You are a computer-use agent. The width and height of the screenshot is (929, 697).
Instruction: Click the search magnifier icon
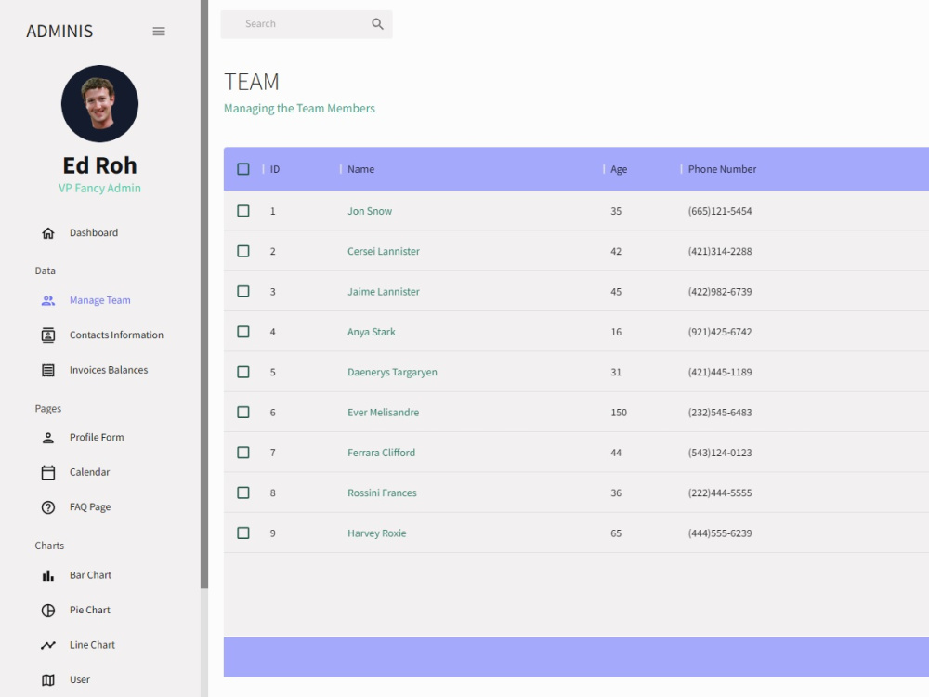pyautogui.click(x=376, y=23)
